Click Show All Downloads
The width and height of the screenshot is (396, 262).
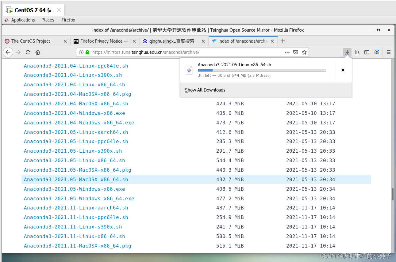(x=205, y=90)
